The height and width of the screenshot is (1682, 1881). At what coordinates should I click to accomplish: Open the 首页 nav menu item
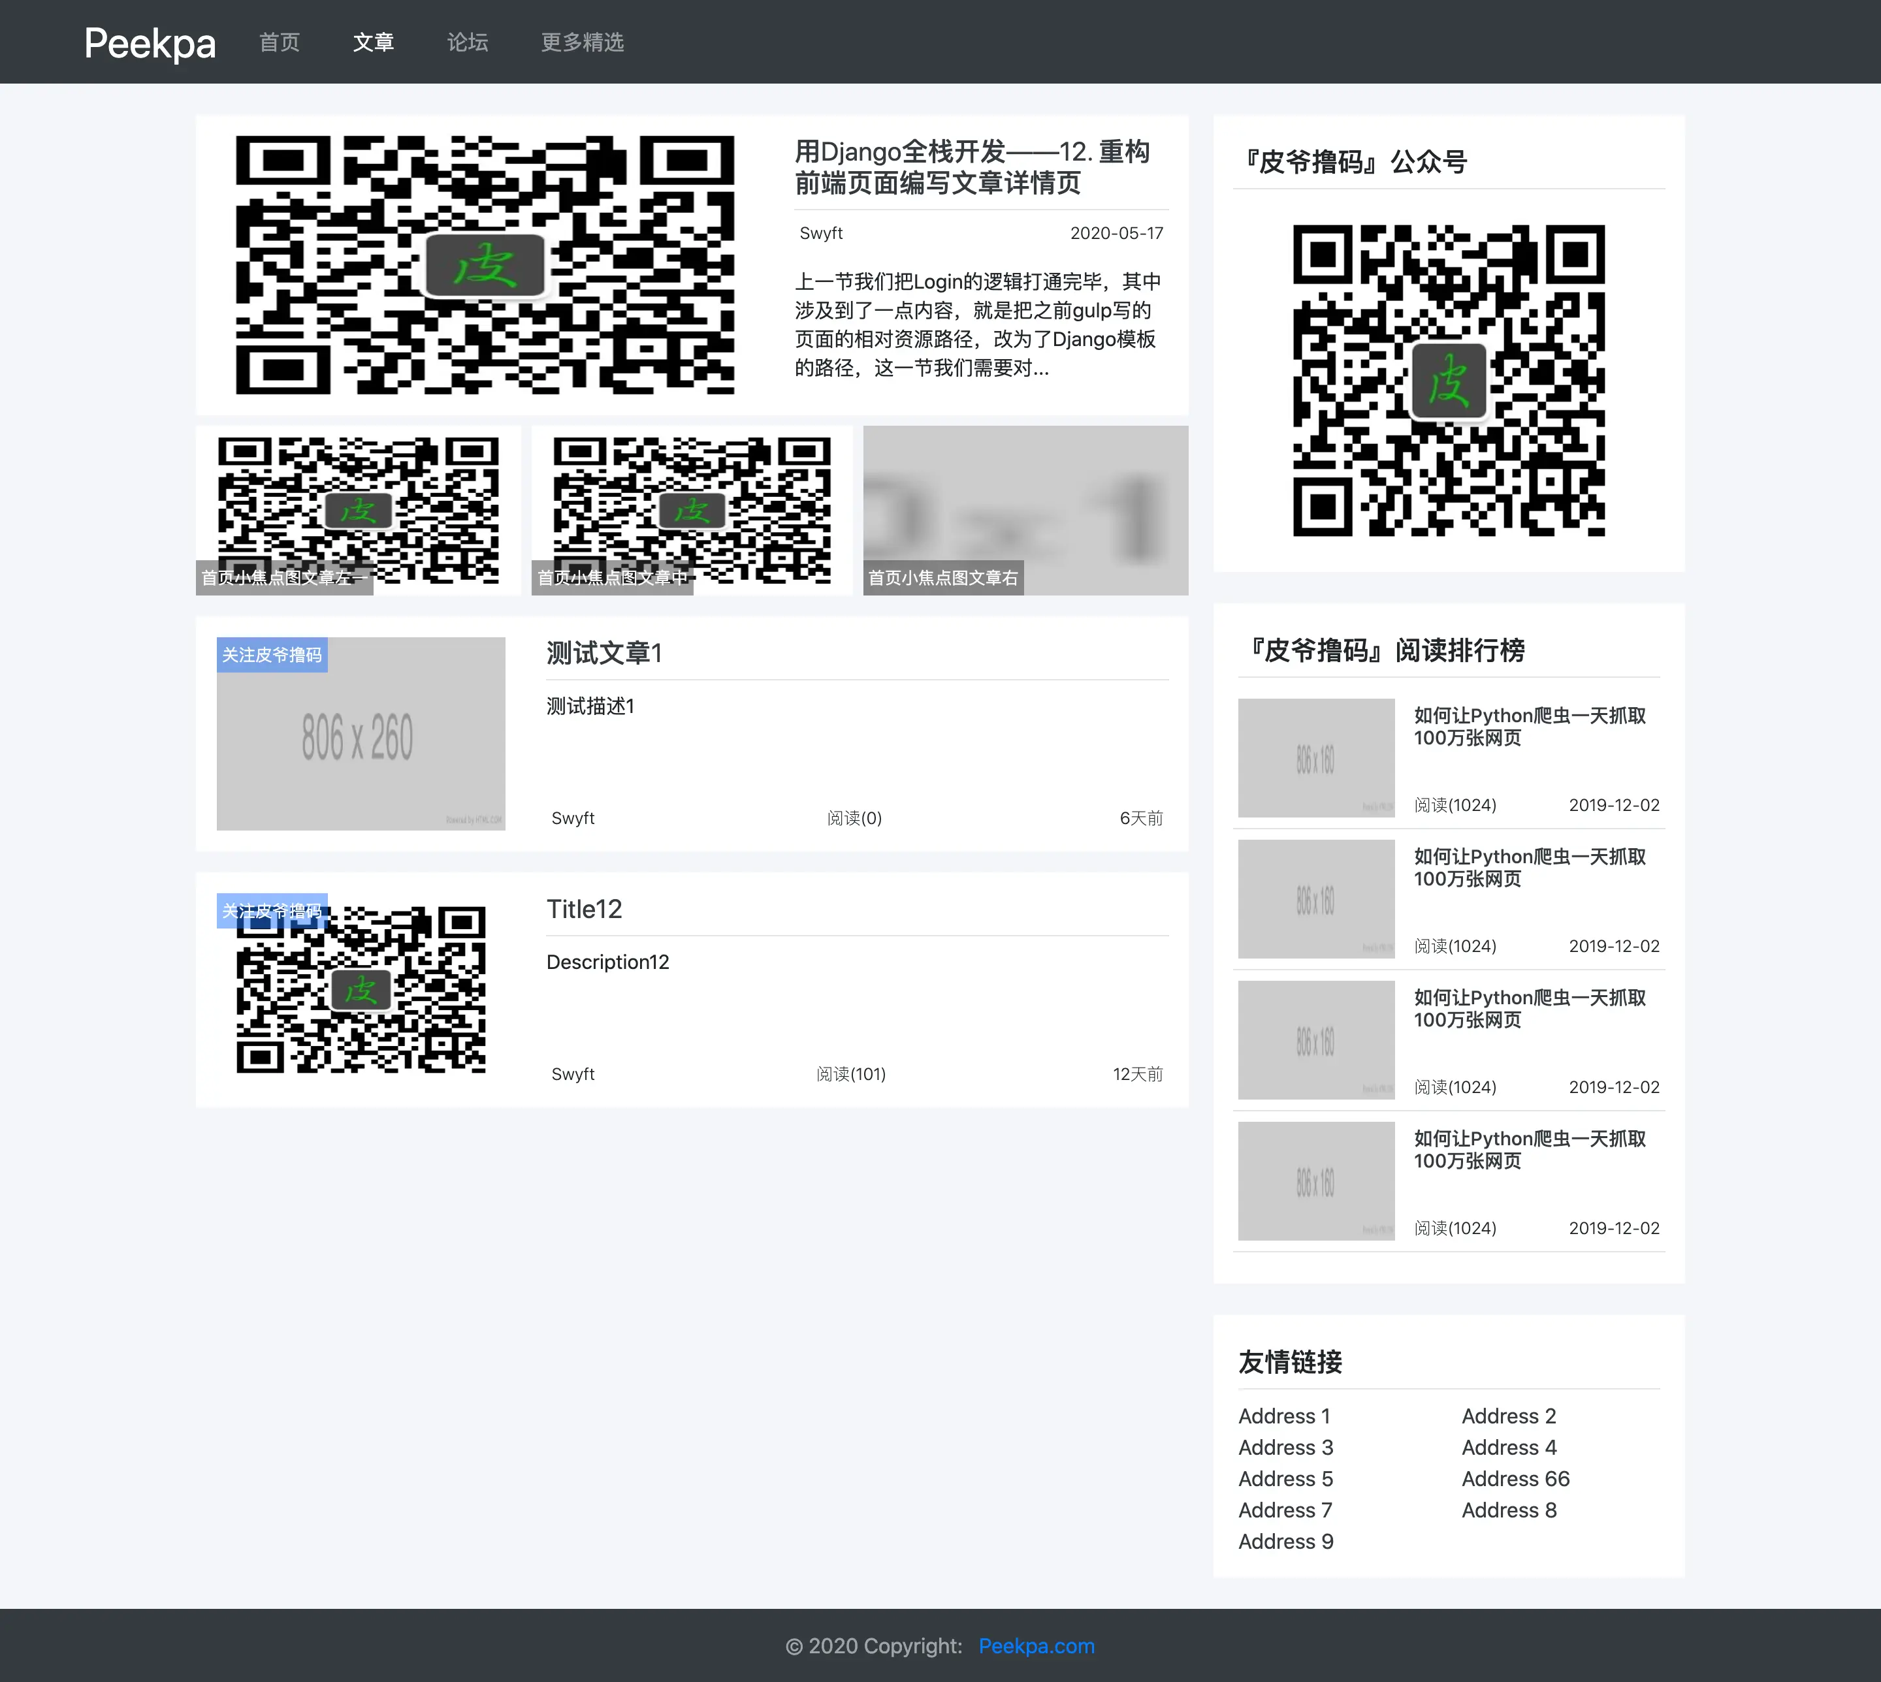279,42
